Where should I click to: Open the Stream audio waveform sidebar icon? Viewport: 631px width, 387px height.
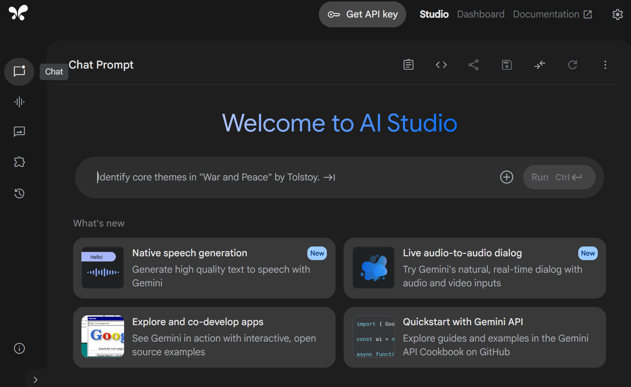click(19, 102)
